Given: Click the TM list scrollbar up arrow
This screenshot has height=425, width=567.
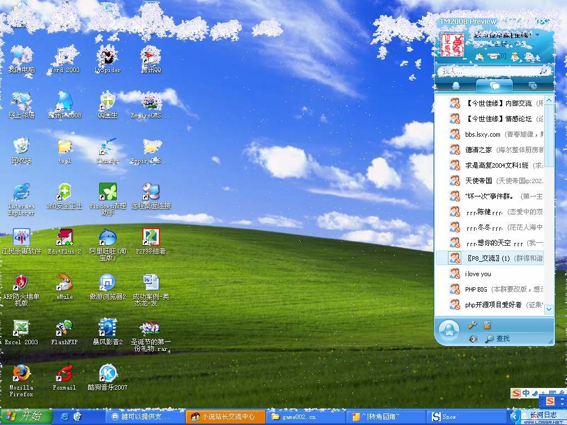Looking at the screenshot, I should click(549, 100).
